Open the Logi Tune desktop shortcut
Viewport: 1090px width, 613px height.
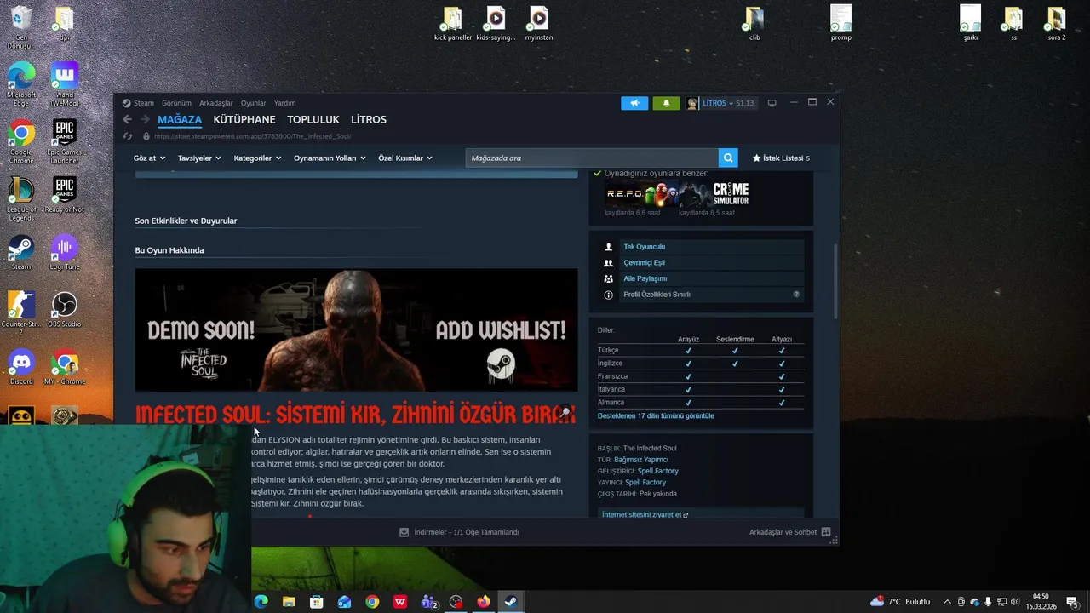coord(65,253)
